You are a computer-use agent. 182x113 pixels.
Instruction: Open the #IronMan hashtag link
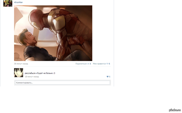tap(18, 2)
